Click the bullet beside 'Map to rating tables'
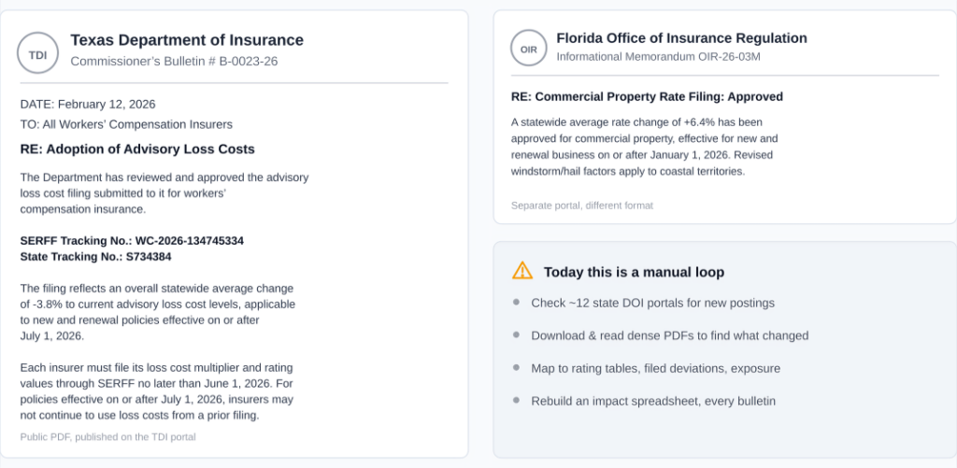This screenshot has width=957, height=468. pyautogui.click(x=516, y=368)
